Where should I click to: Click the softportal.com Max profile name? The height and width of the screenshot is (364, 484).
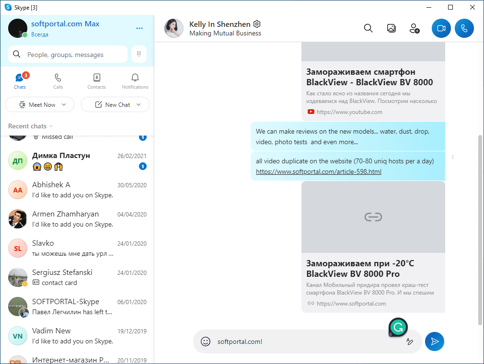coord(65,24)
